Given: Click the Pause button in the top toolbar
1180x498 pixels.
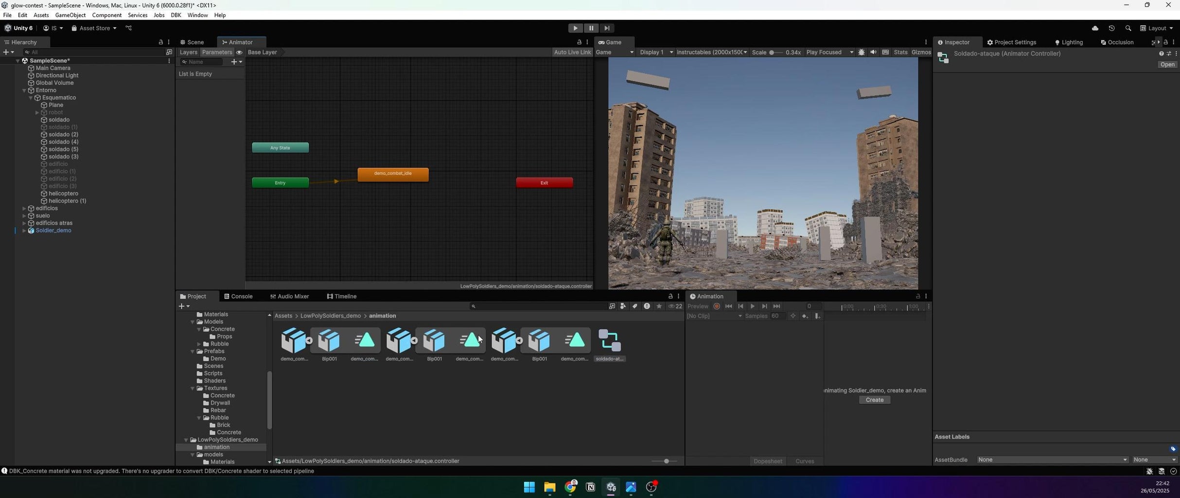Looking at the screenshot, I should tap(591, 28).
